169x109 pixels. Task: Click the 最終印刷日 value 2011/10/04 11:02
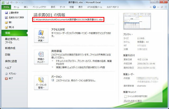(x=146, y=68)
